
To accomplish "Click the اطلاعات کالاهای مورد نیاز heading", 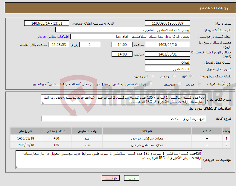I will tap(209, 109).
